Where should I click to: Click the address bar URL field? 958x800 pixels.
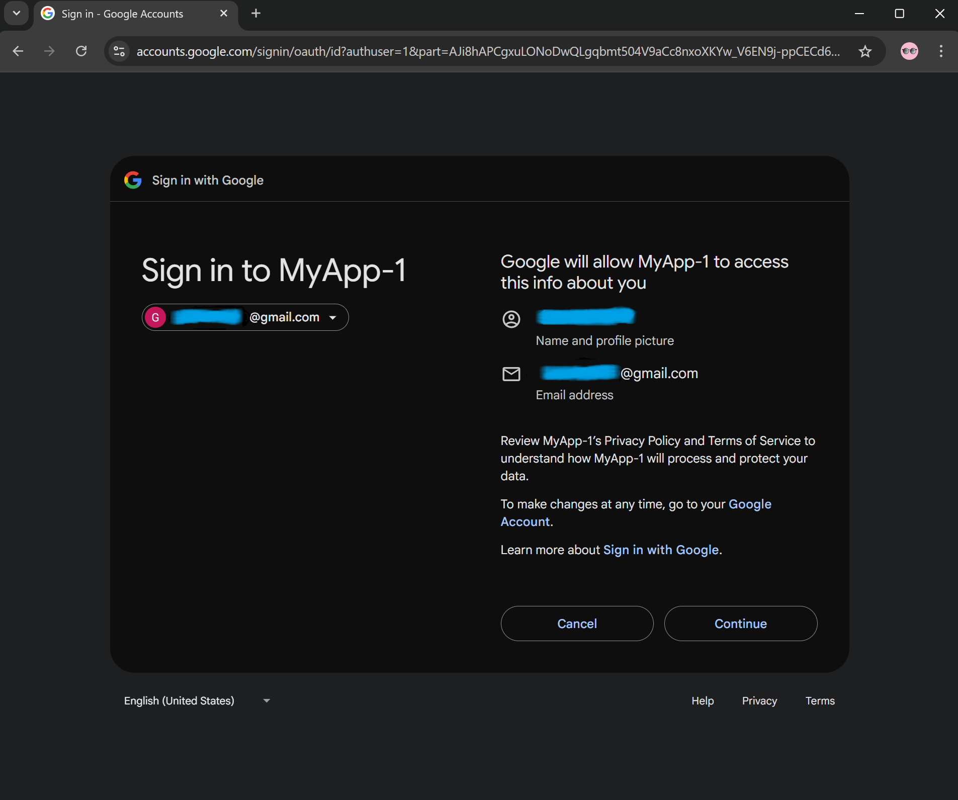(x=488, y=51)
